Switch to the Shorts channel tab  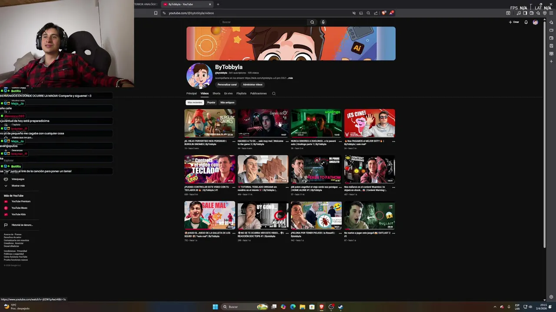216,94
